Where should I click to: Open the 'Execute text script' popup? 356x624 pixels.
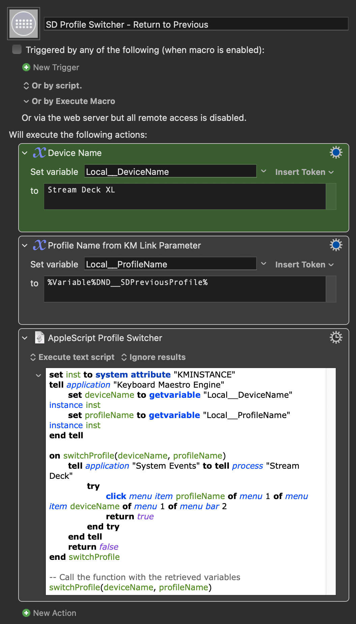[x=72, y=357]
